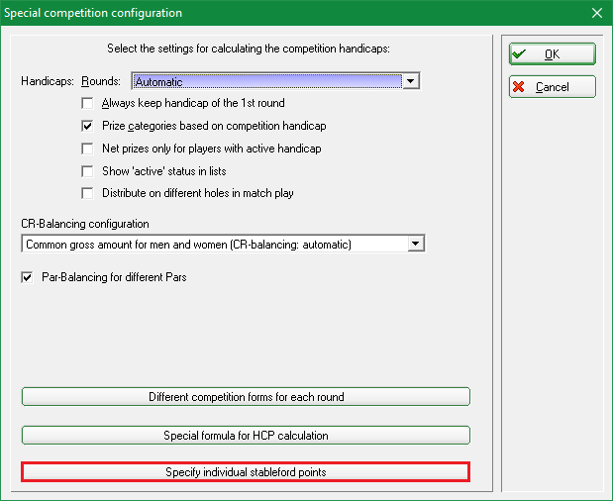Screen dimensions: 613x501
Task: Tick 'Net prizes only for players with active handicap'
Action: tap(88, 149)
